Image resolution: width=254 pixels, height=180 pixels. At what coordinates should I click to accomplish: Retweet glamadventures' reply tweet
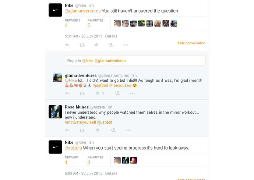[82, 93]
